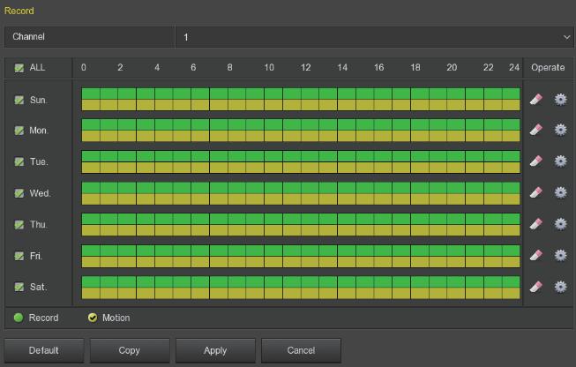Viewport: 576px width, 367px height.
Task: Open the gear settings for Thursday
Action: click(561, 224)
